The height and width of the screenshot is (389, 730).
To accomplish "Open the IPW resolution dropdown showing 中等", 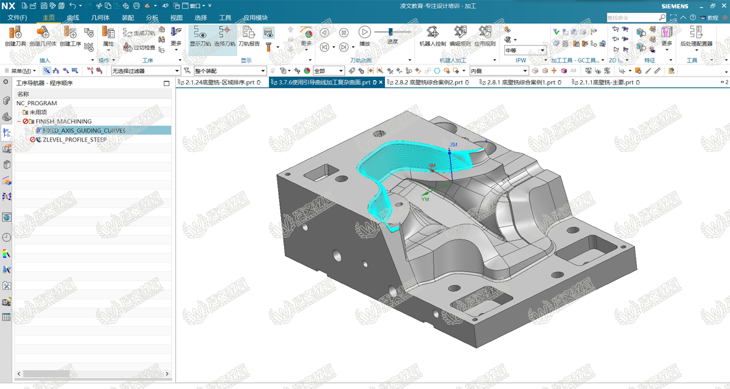I will click(525, 50).
